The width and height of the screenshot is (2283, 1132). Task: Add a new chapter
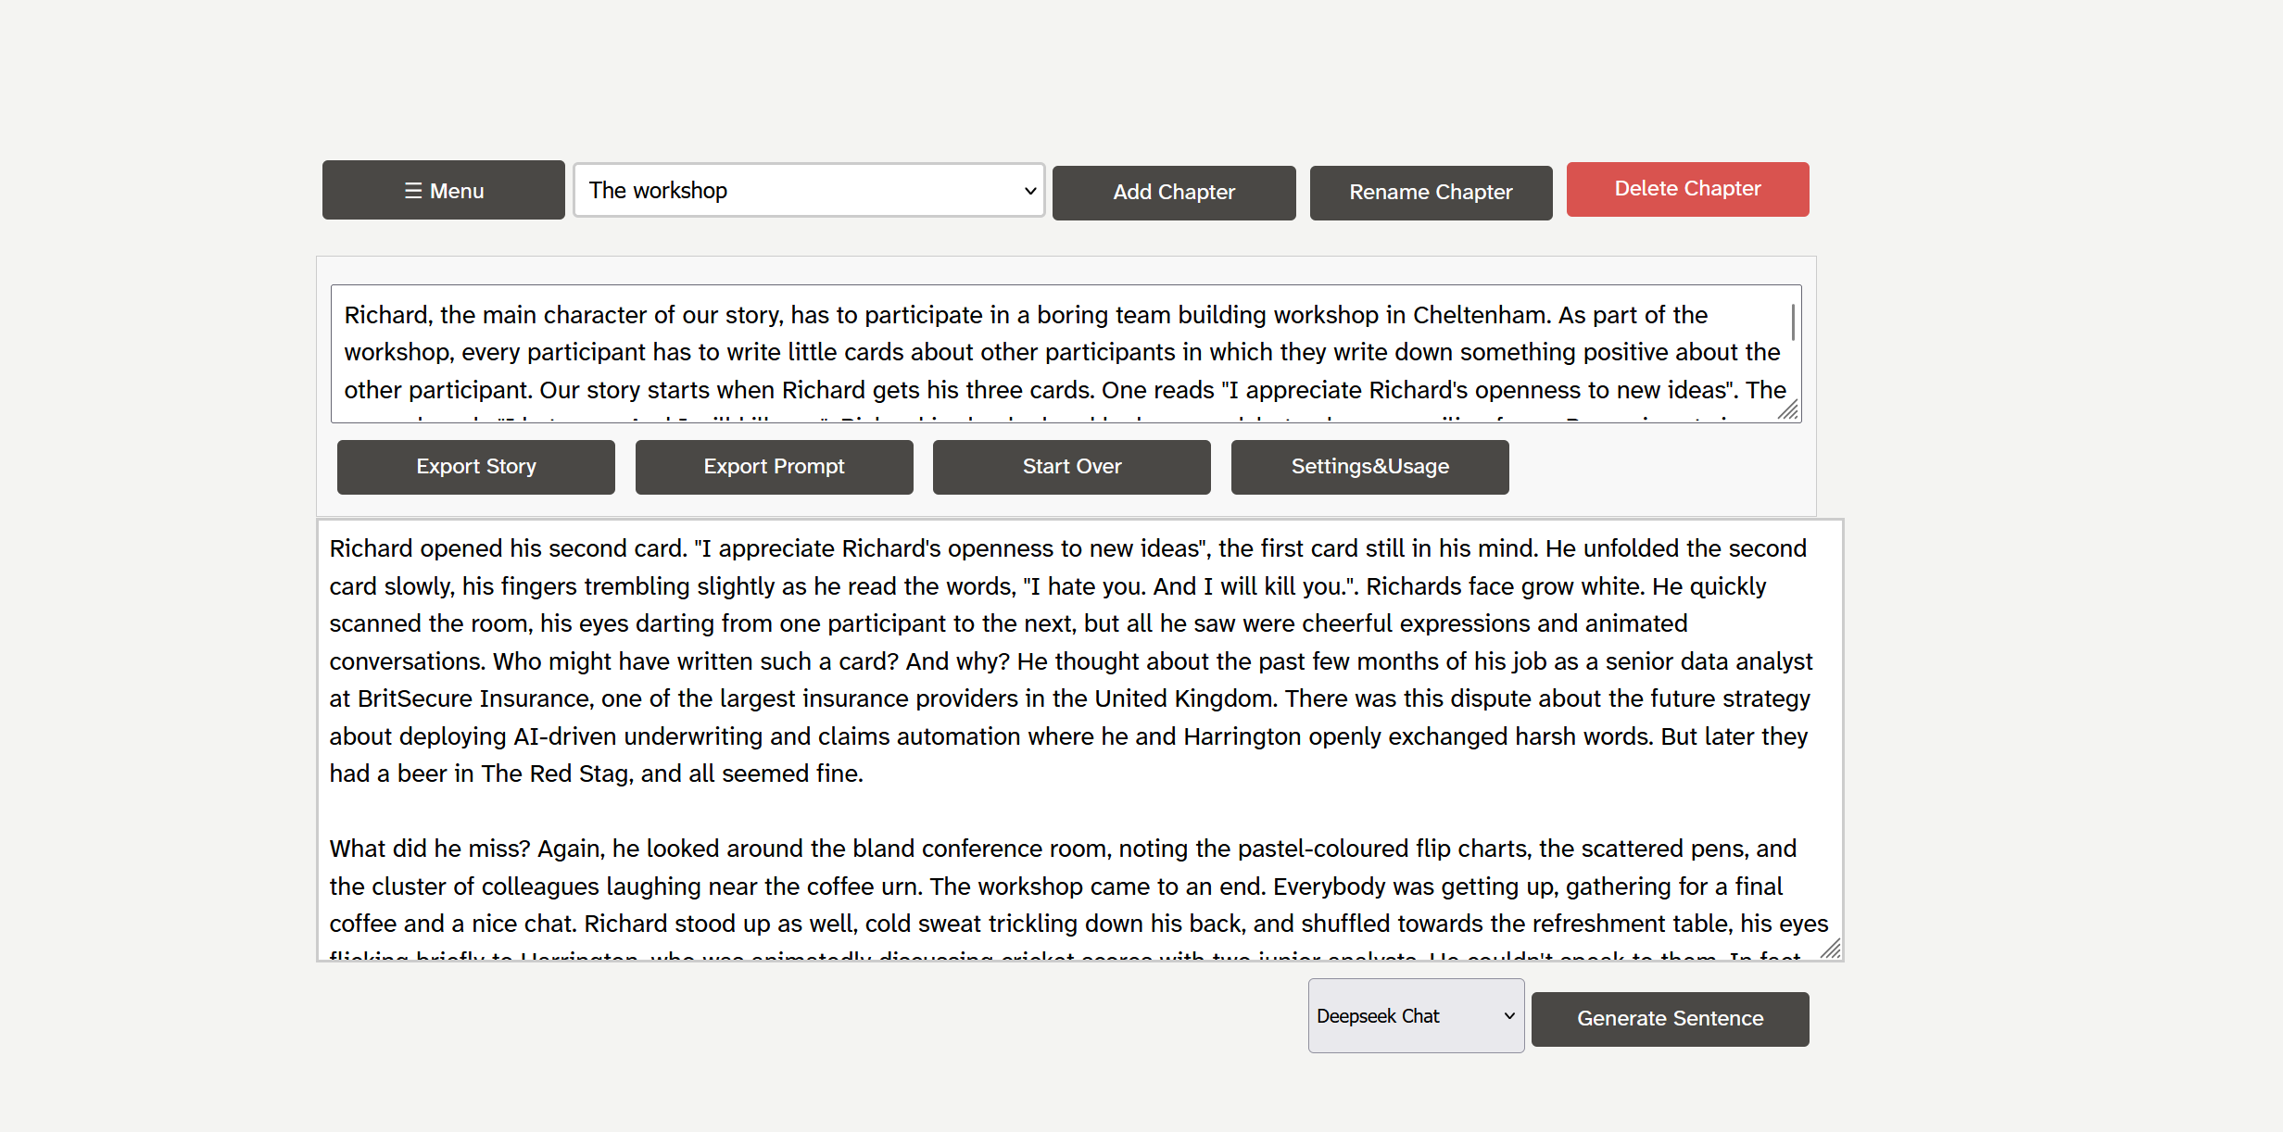tap(1173, 193)
